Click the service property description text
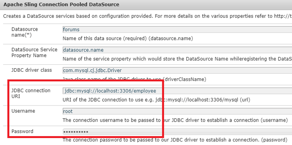This screenshot has width=292, height=145. [x=177, y=59]
